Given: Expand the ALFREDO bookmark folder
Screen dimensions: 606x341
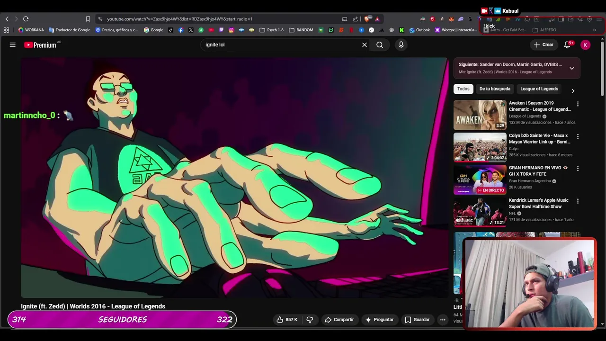Looking at the screenshot, I should [x=544, y=30].
